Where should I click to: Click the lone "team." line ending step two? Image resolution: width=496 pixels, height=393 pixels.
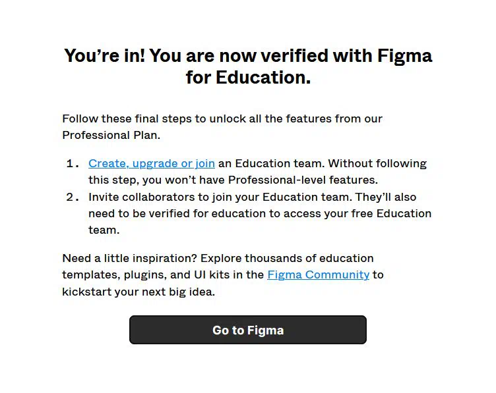coord(104,230)
